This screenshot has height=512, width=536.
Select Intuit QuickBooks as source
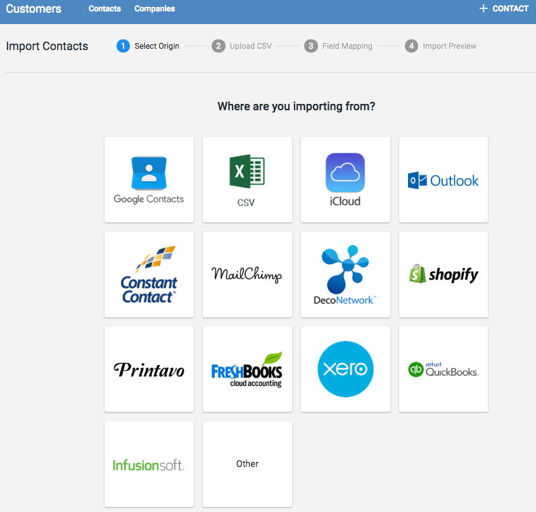tap(443, 369)
